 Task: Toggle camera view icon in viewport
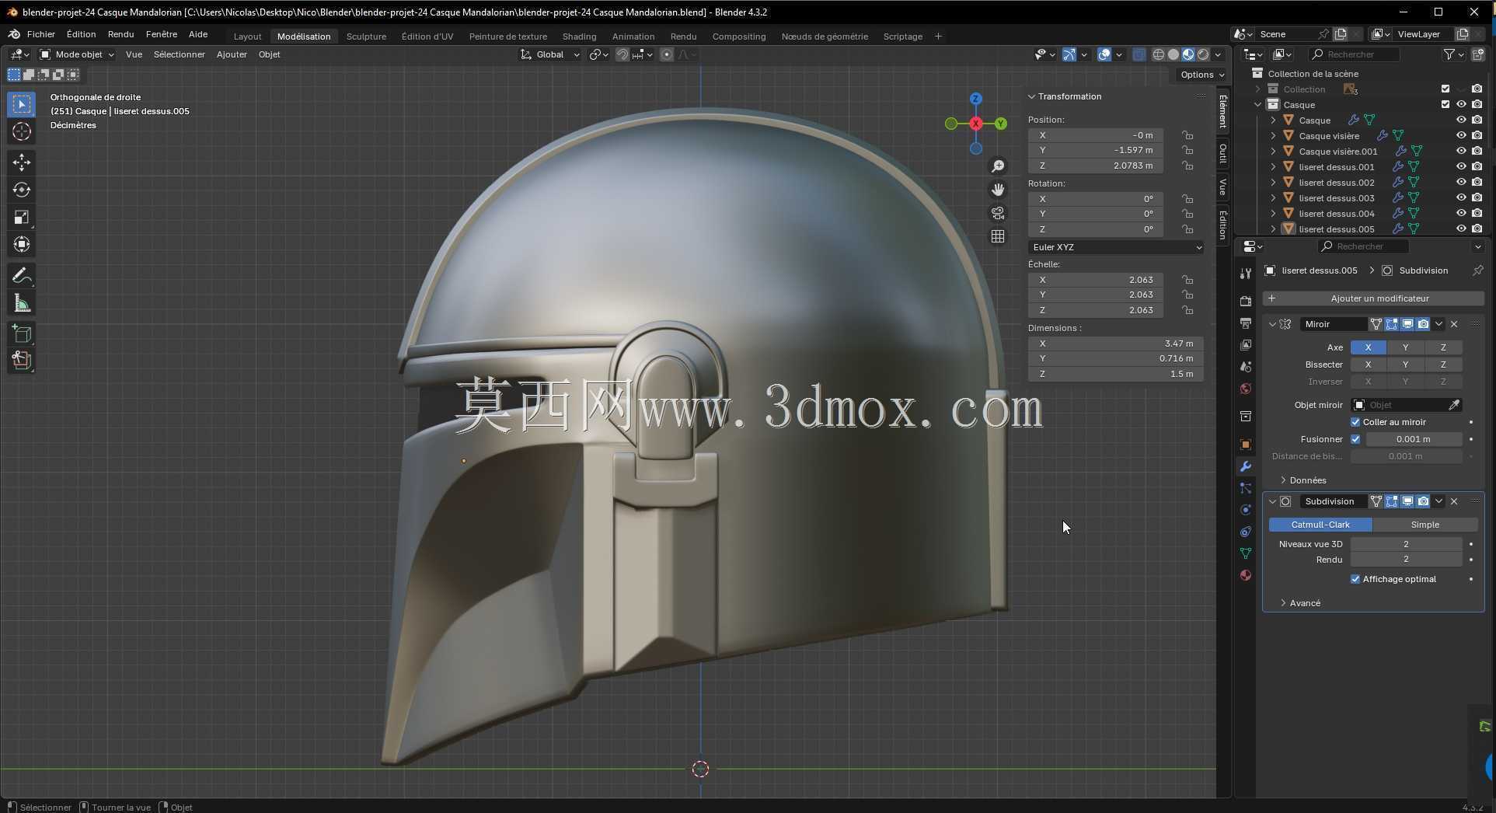tap(998, 213)
